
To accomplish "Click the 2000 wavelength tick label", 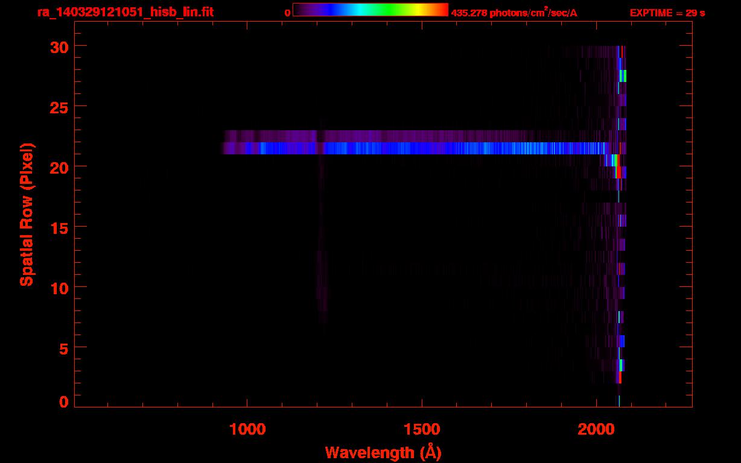I will point(596,429).
